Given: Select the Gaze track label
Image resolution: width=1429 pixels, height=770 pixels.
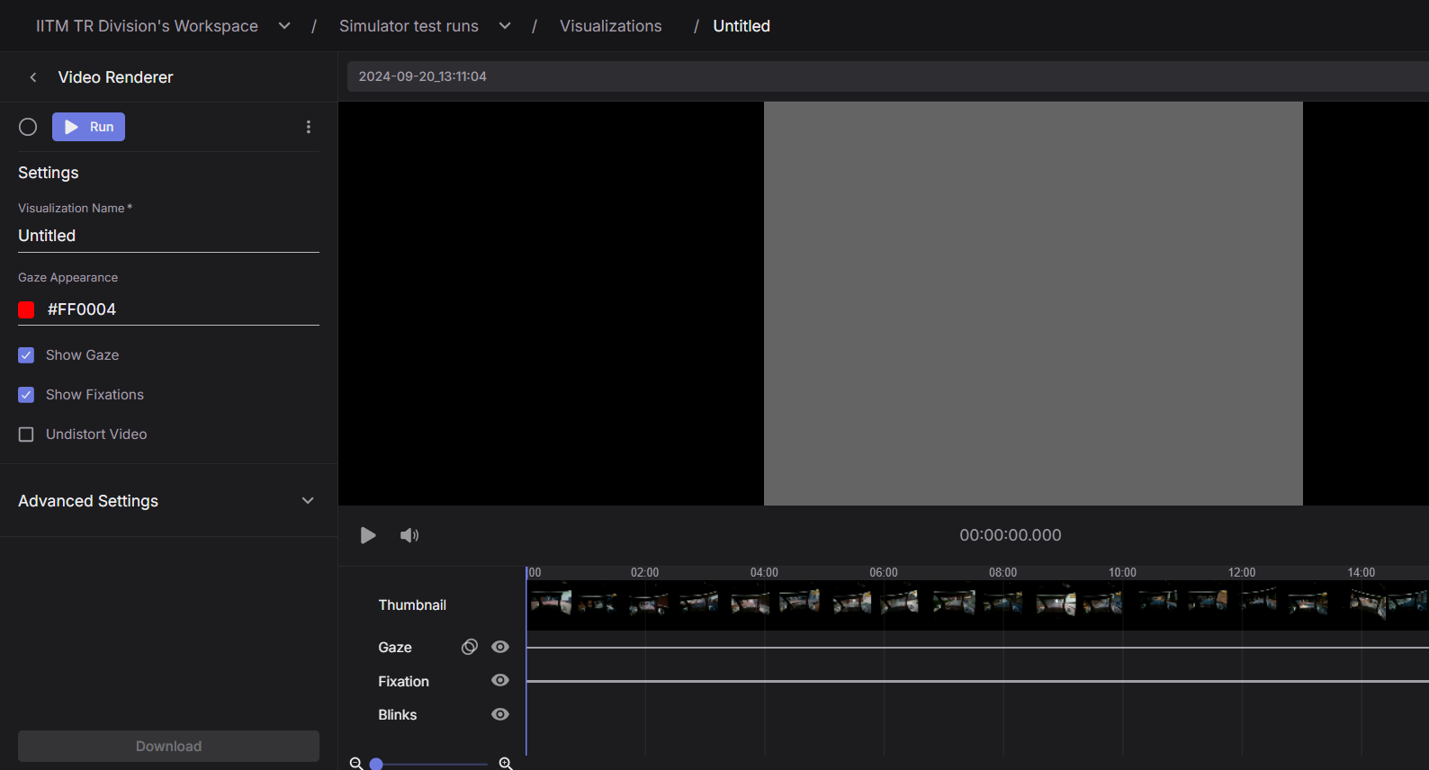Looking at the screenshot, I should [395, 648].
